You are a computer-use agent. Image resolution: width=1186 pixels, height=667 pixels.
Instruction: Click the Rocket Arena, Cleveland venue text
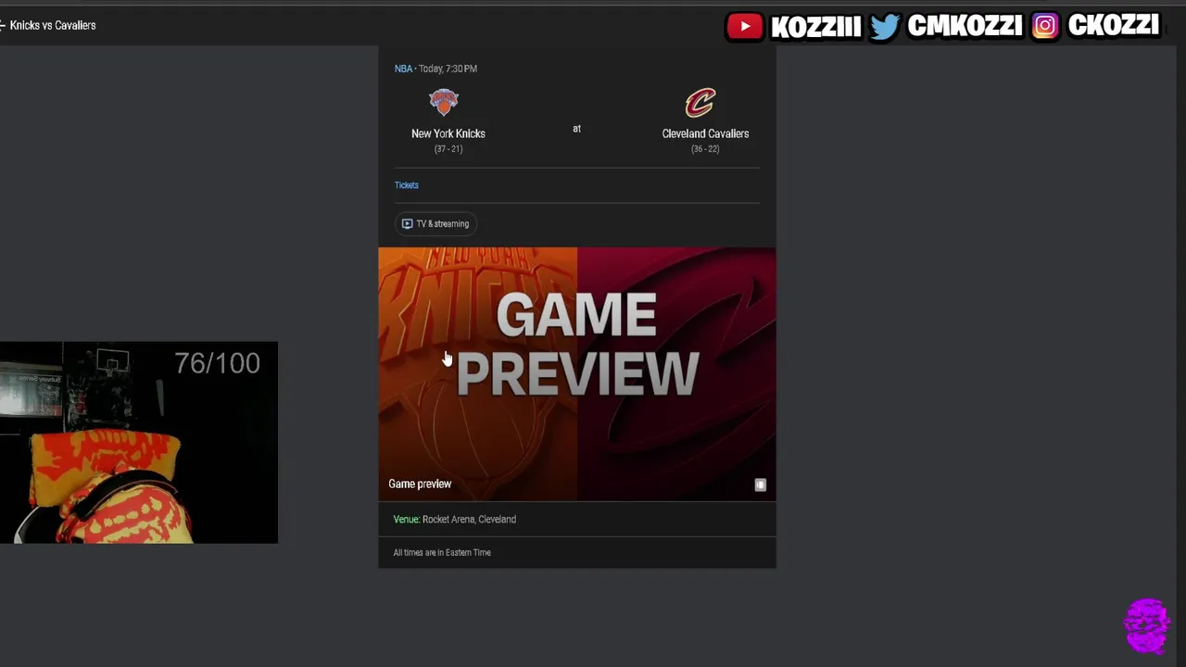coord(469,520)
